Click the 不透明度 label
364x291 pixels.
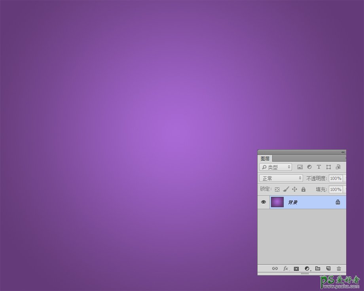click(x=317, y=178)
